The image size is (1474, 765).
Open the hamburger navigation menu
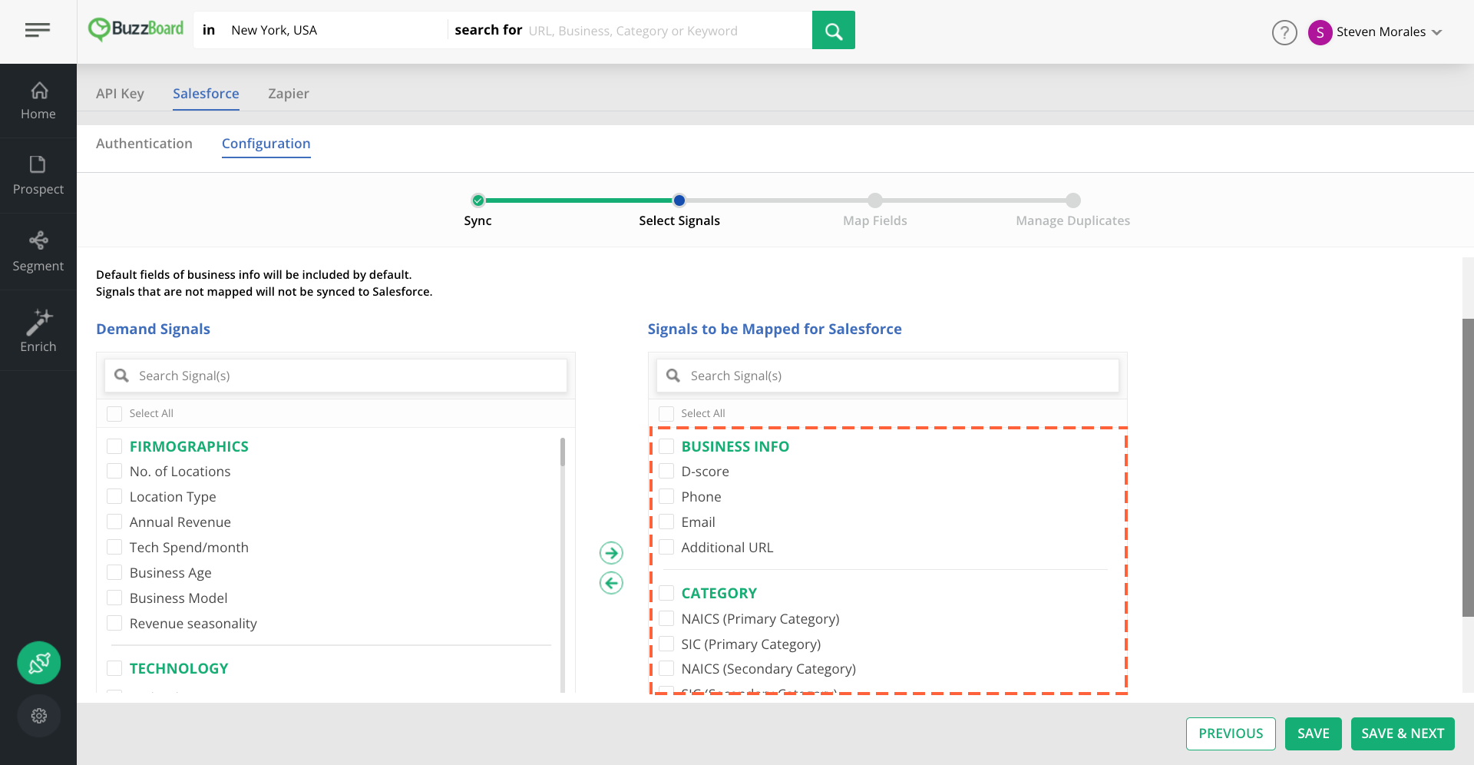coord(37,30)
